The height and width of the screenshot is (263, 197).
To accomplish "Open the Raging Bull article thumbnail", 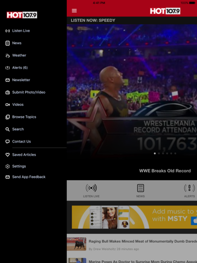I will (77, 244).
